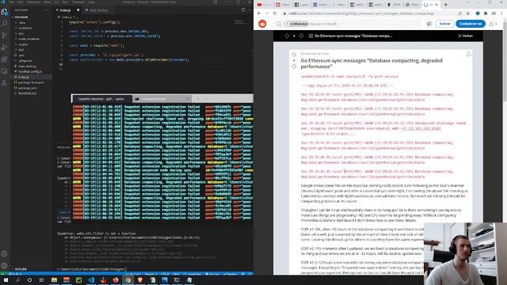Open the Explorer view in VS Code activity bar
The image size is (507, 285).
tap(4, 13)
